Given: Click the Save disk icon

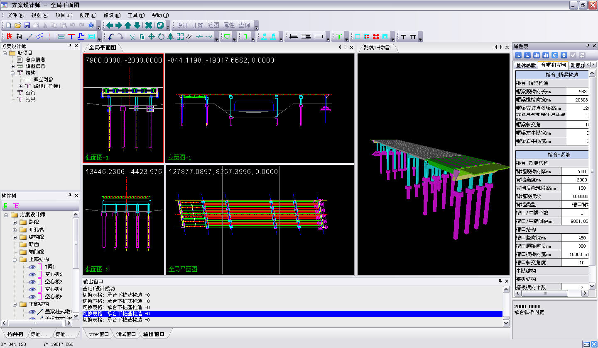Looking at the screenshot, I should click(x=27, y=25).
